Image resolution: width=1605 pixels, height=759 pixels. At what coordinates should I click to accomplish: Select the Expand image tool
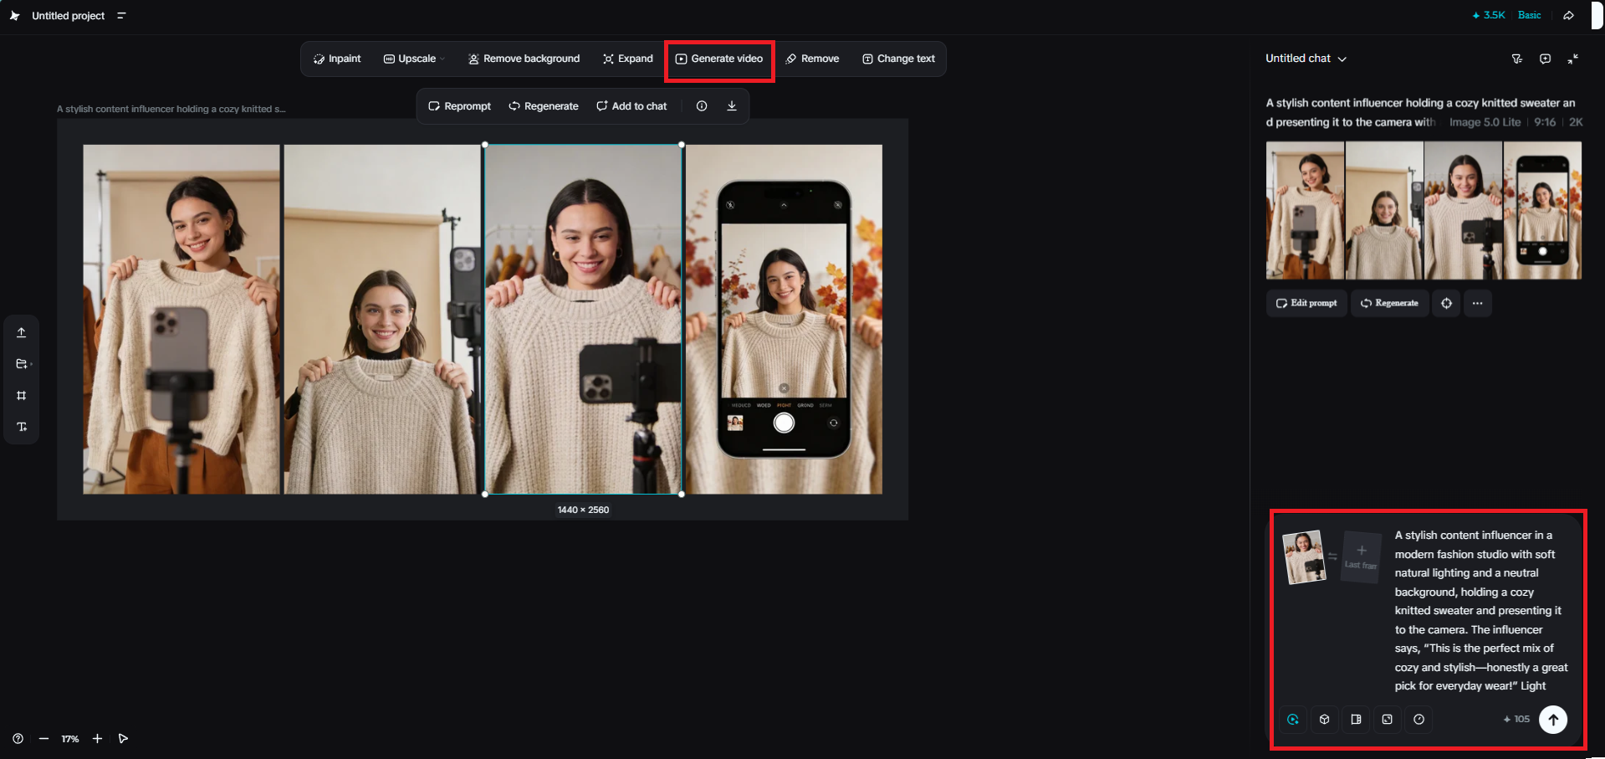[x=627, y=59]
